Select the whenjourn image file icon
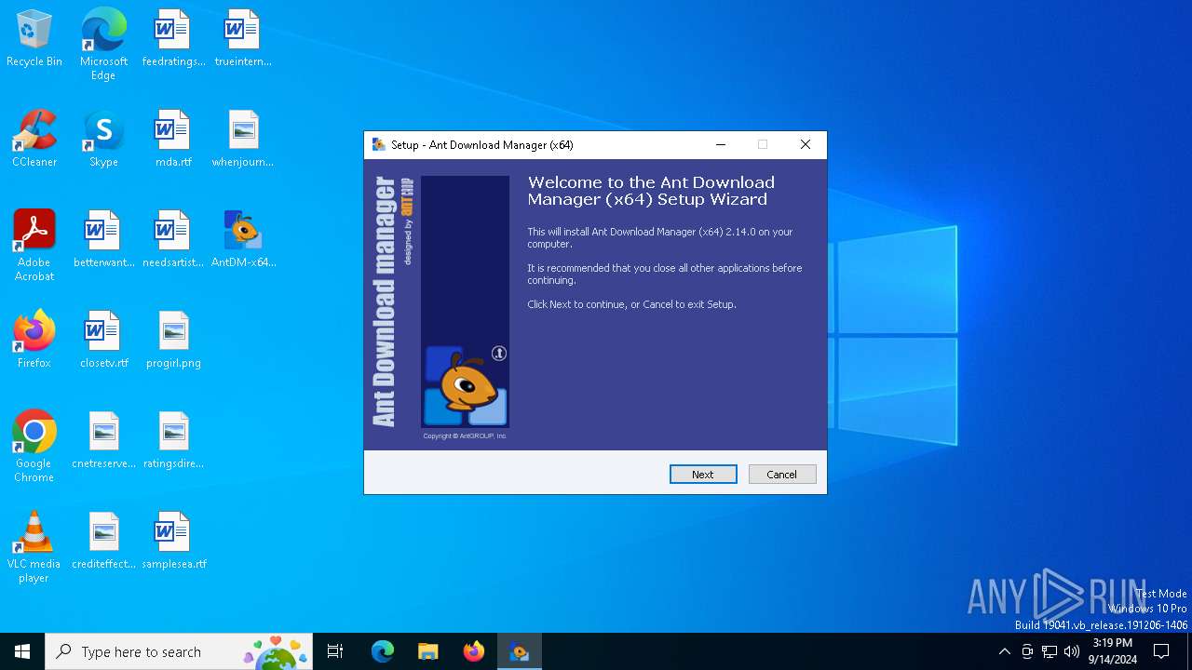 243,139
